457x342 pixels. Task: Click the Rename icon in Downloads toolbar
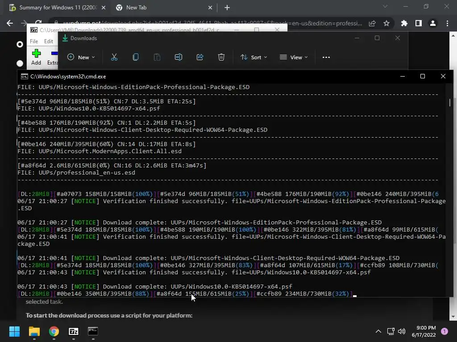179,57
